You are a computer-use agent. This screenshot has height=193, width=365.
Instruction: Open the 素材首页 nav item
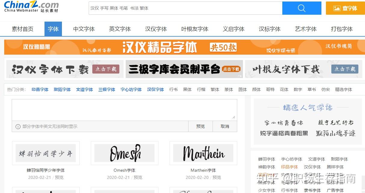pyautogui.click(x=23, y=29)
